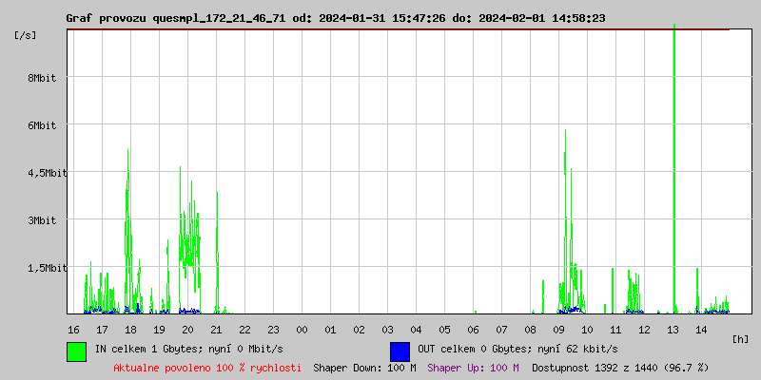
Task: Click the blue OUT legend color square
Action: [400, 351]
